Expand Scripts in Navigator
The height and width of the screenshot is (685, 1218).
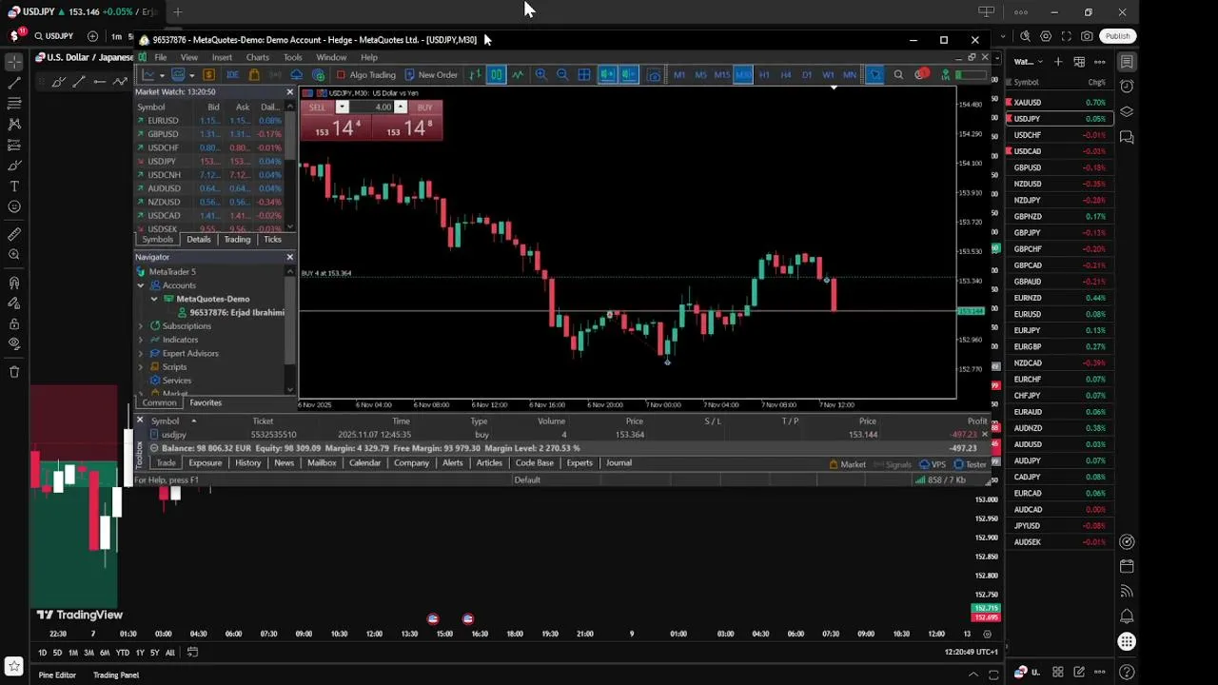click(x=141, y=366)
